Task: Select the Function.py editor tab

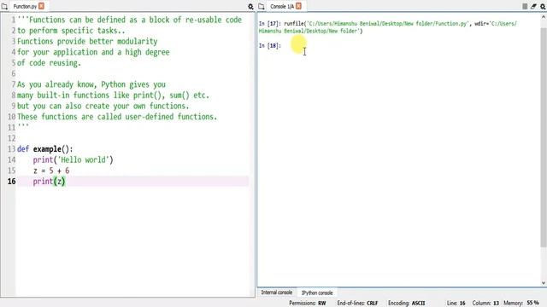Action: click(x=25, y=6)
